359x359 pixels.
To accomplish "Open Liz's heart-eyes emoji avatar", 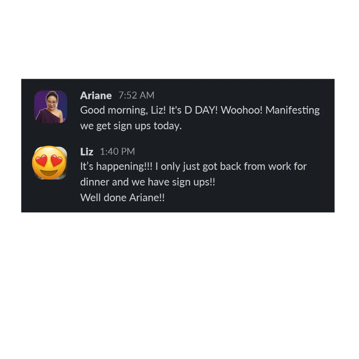I will pyautogui.click(x=50, y=163).
